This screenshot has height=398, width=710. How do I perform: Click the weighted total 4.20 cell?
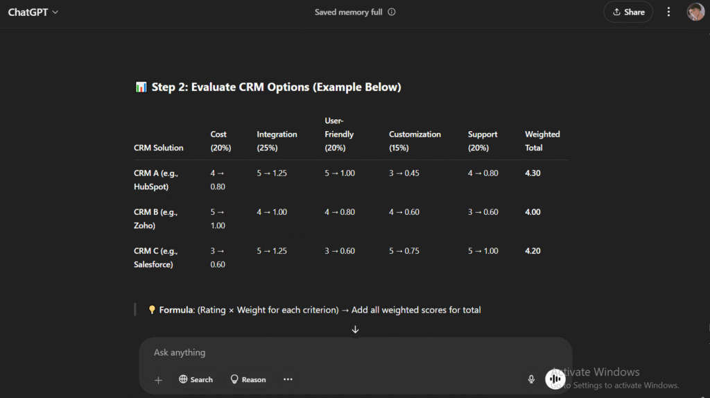click(x=532, y=251)
